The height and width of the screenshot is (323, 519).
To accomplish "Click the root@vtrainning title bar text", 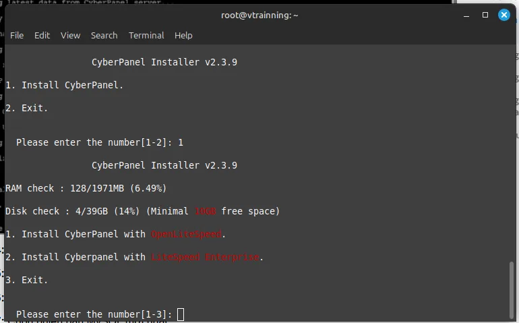I will (259, 15).
